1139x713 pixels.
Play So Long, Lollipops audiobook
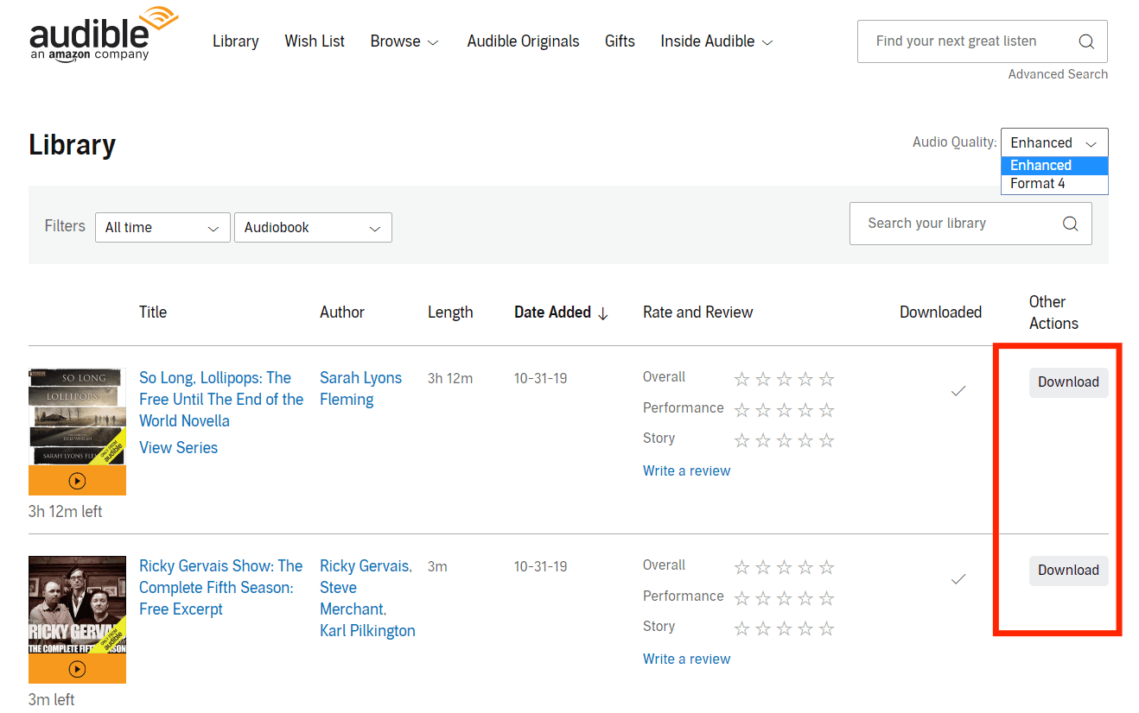(77, 481)
